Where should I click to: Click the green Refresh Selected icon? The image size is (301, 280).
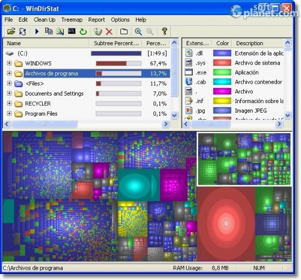point(83,31)
